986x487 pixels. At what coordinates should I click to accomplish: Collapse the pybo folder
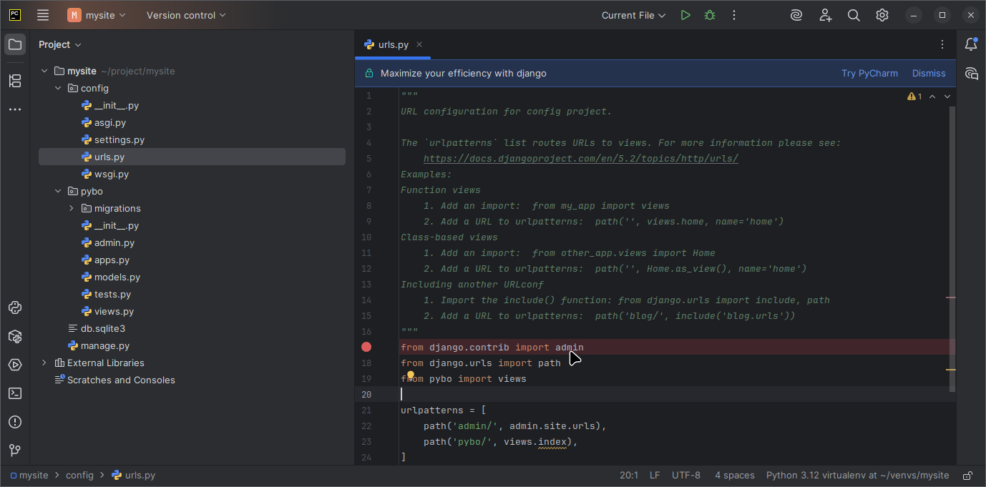tap(58, 191)
